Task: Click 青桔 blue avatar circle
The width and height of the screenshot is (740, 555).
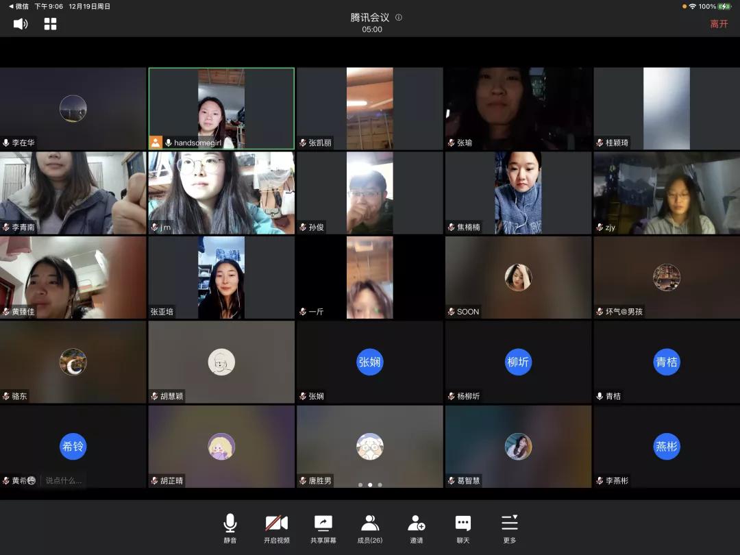Action: (x=667, y=362)
